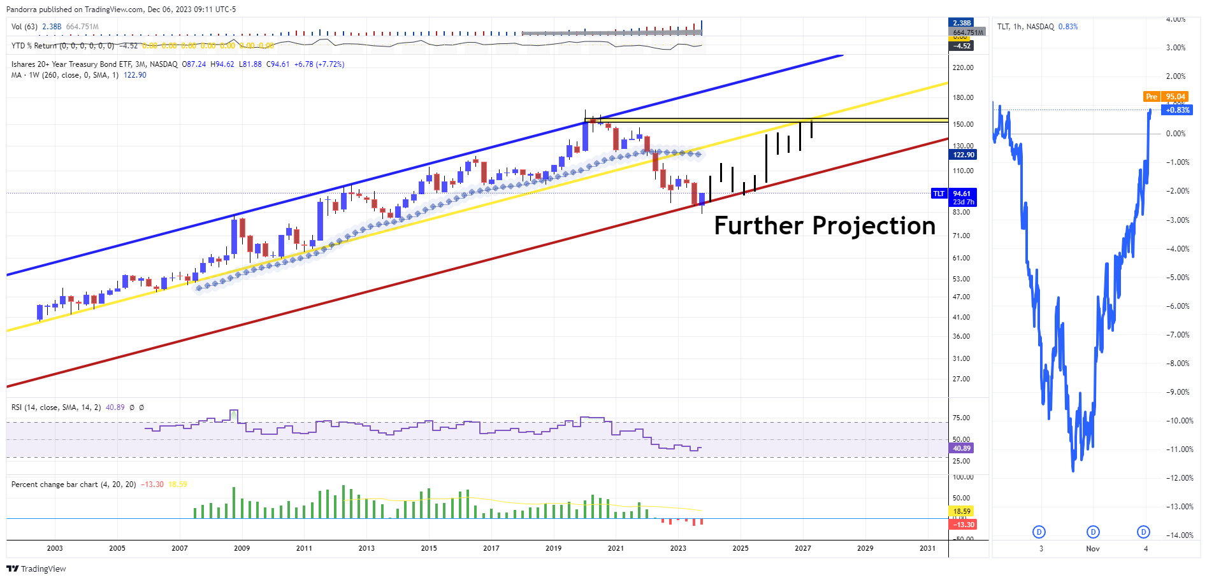The image size is (1207, 580).
Task: Click the Ishares 20+ Year Treasury Bond ETF title
Action: coord(94,64)
